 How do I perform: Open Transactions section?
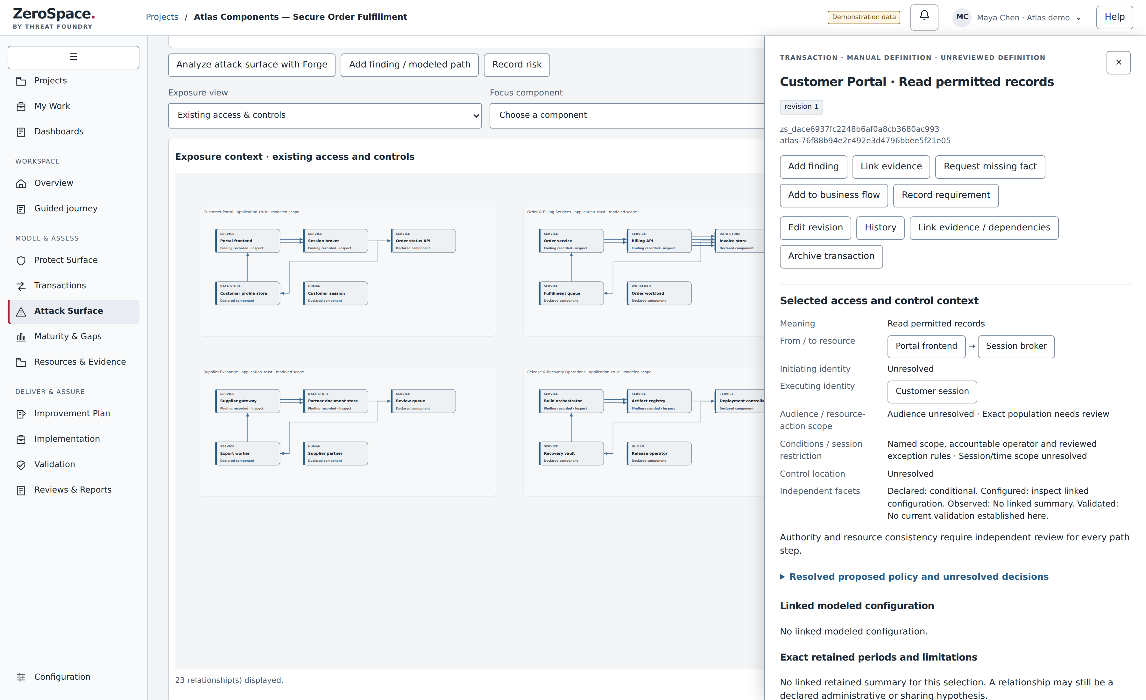tap(74, 286)
